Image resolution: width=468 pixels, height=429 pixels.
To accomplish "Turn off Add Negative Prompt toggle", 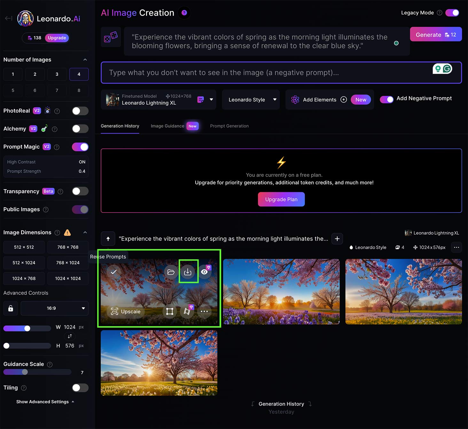I will click(386, 99).
